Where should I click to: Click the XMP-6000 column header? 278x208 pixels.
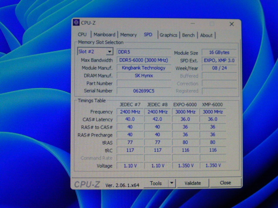(212, 104)
